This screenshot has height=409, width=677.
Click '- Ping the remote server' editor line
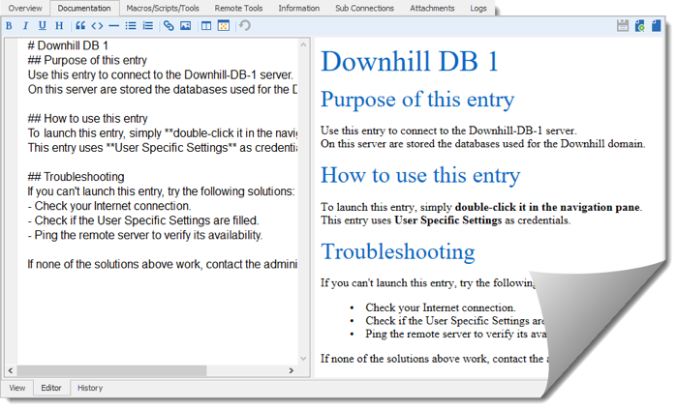145,235
